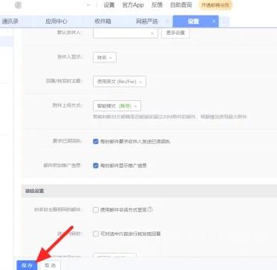This screenshot has width=277, height=270.
Task: Expand the account dropdown chevron in header
Action: coord(88,5)
